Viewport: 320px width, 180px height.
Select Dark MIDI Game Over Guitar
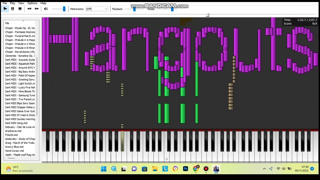(x=20, y=111)
